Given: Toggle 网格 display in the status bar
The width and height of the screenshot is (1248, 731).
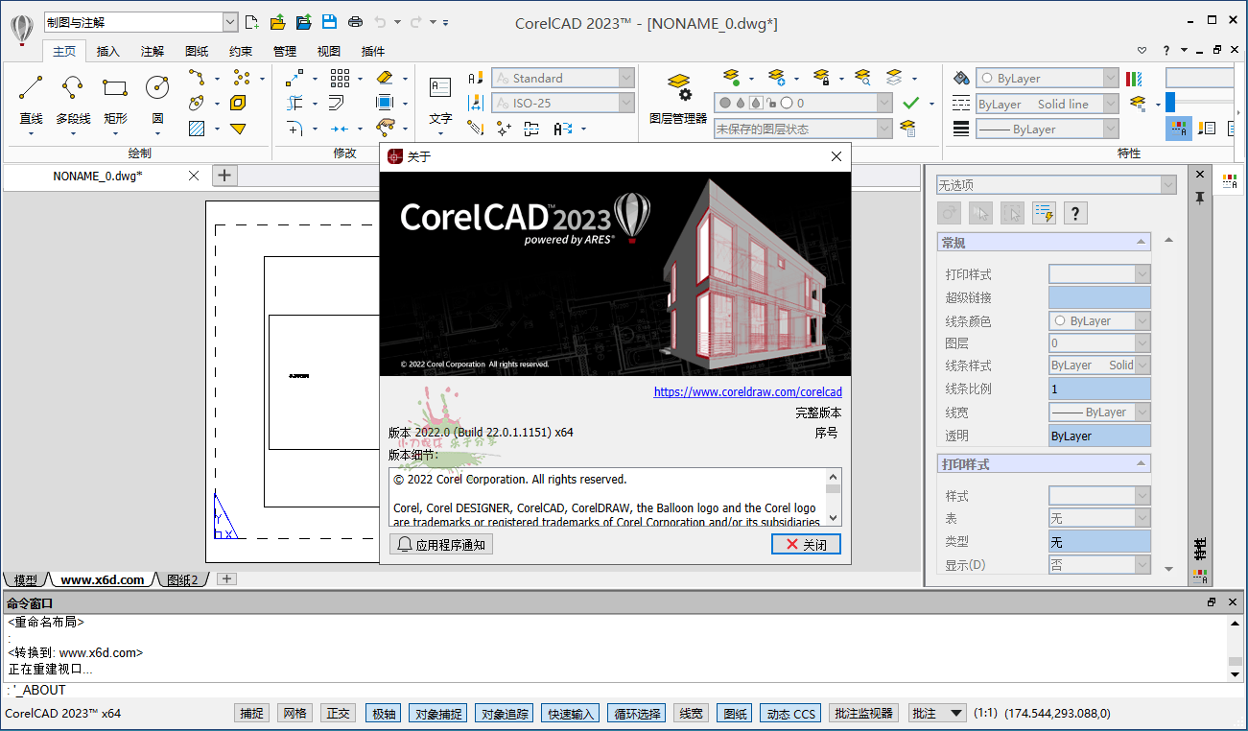Looking at the screenshot, I should pyautogui.click(x=294, y=713).
